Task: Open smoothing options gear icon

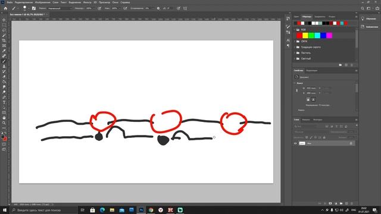Action: pyautogui.click(x=158, y=8)
